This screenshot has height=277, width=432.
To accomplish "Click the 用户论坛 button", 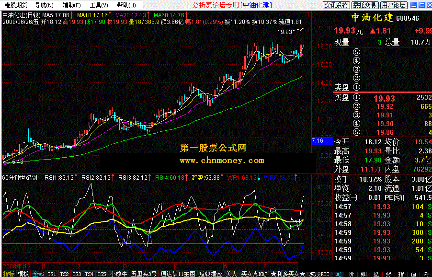I will [x=393, y=5].
